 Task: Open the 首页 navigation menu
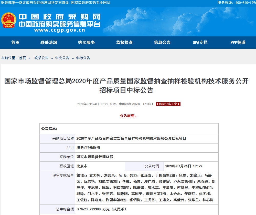point(15,43)
